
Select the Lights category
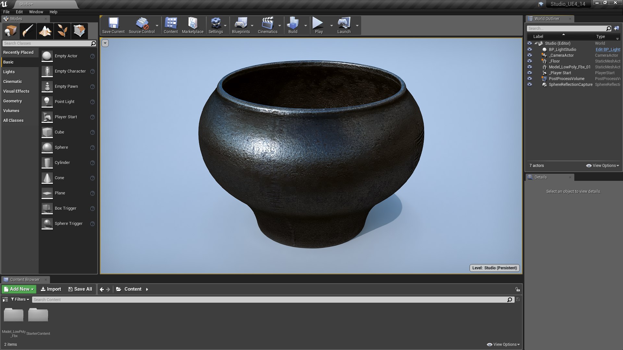[x=20, y=72]
